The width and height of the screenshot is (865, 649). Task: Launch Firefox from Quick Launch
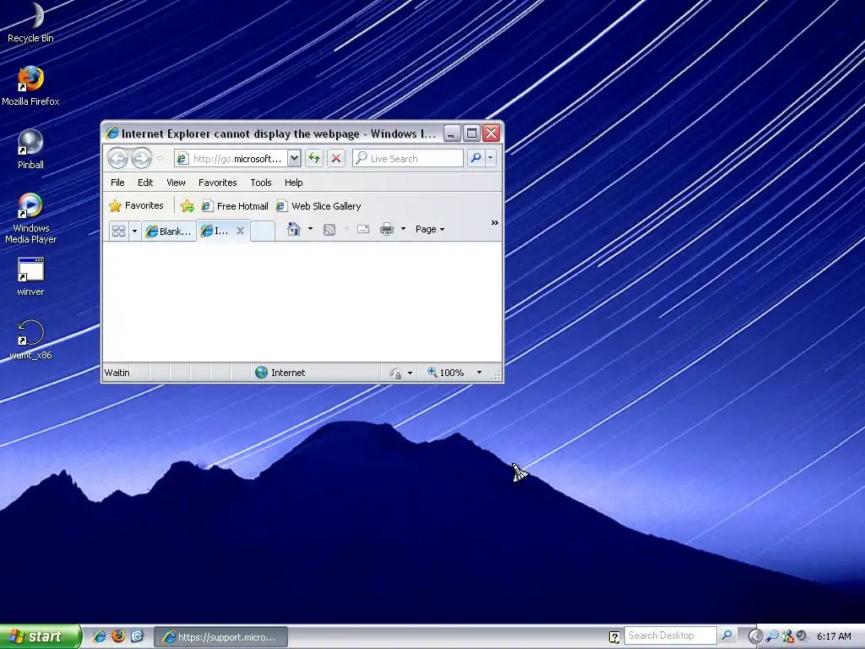coord(118,636)
